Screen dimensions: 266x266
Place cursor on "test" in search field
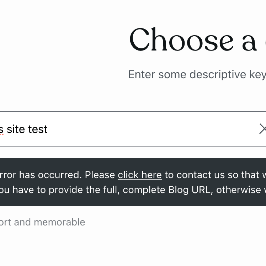[38, 129]
